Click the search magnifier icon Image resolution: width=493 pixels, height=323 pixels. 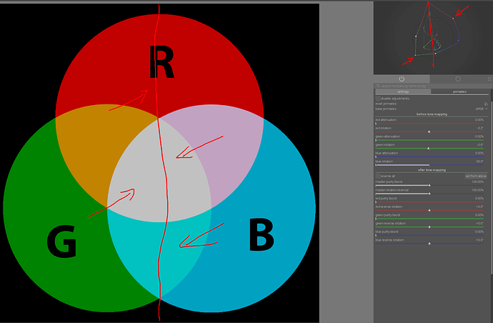point(378,86)
